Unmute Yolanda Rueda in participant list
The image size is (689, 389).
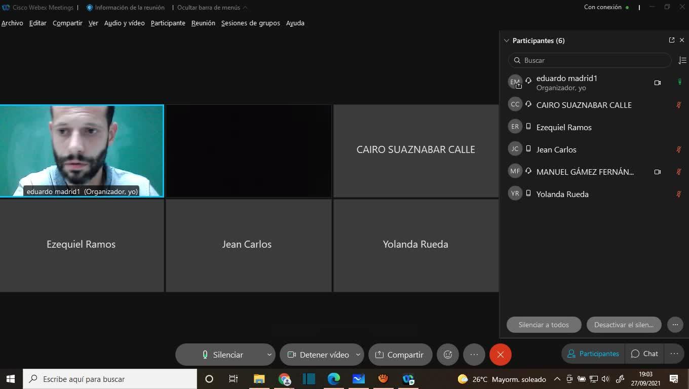(x=679, y=194)
